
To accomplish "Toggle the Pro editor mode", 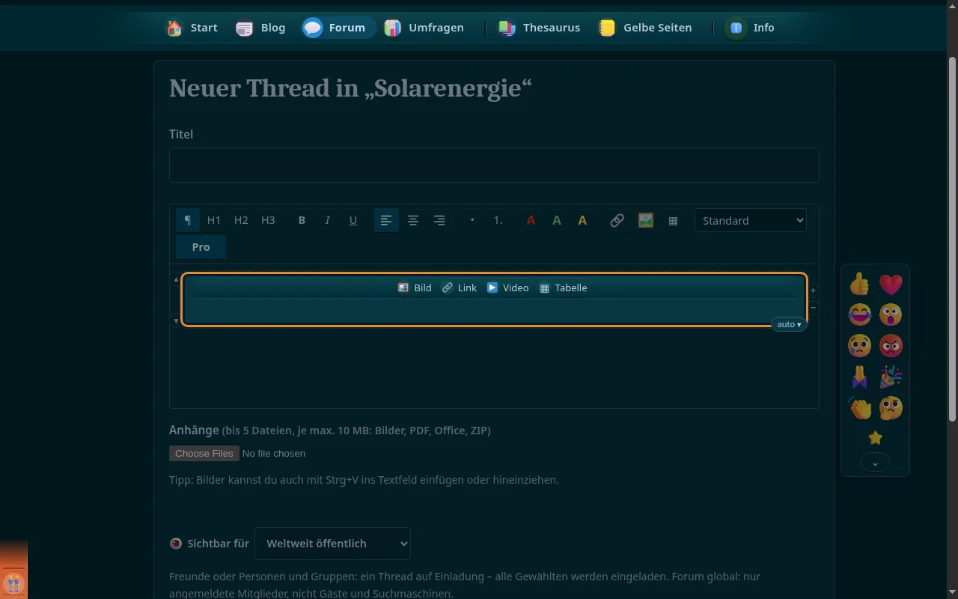I will click(201, 246).
